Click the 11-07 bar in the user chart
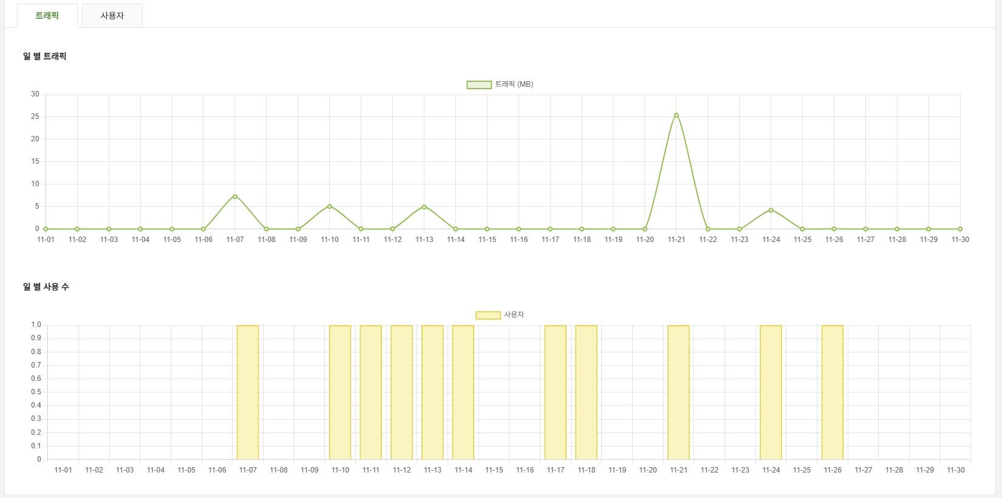 pos(248,392)
